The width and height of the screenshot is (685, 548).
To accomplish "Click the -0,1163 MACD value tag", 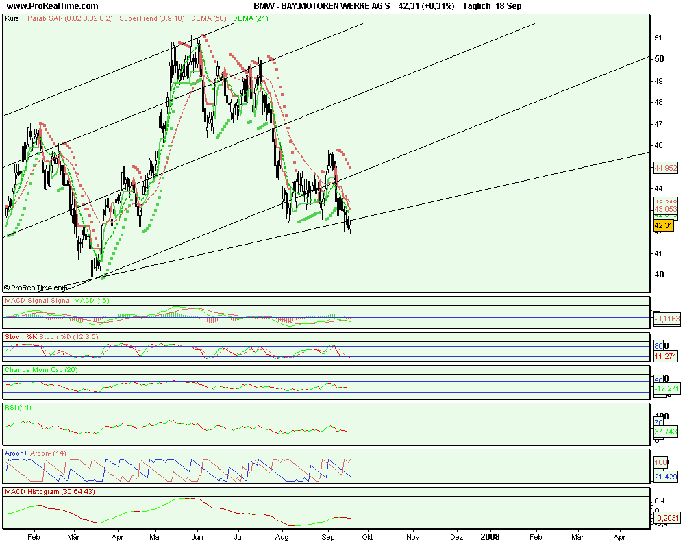I will [x=667, y=319].
